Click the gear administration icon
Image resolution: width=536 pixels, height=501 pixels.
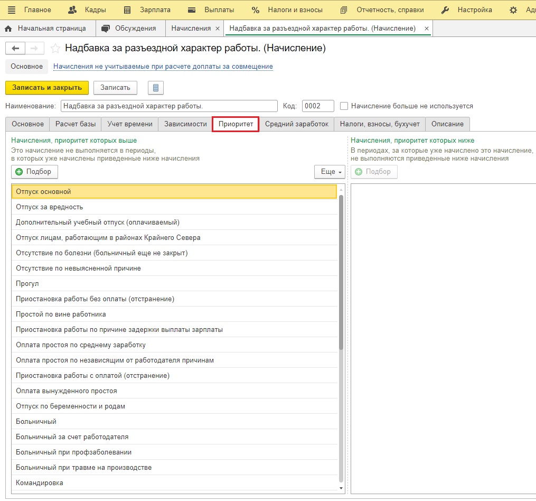click(x=513, y=10)
